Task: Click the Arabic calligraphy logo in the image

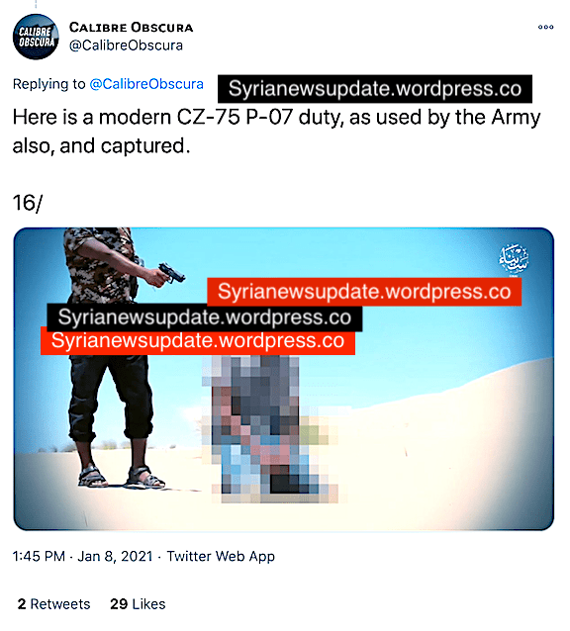Action: point(514,259)
